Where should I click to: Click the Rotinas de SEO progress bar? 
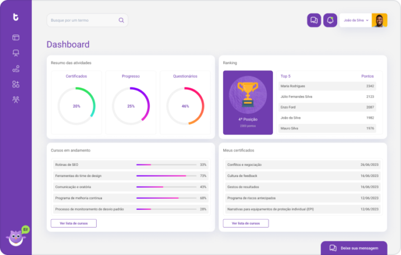166,165
